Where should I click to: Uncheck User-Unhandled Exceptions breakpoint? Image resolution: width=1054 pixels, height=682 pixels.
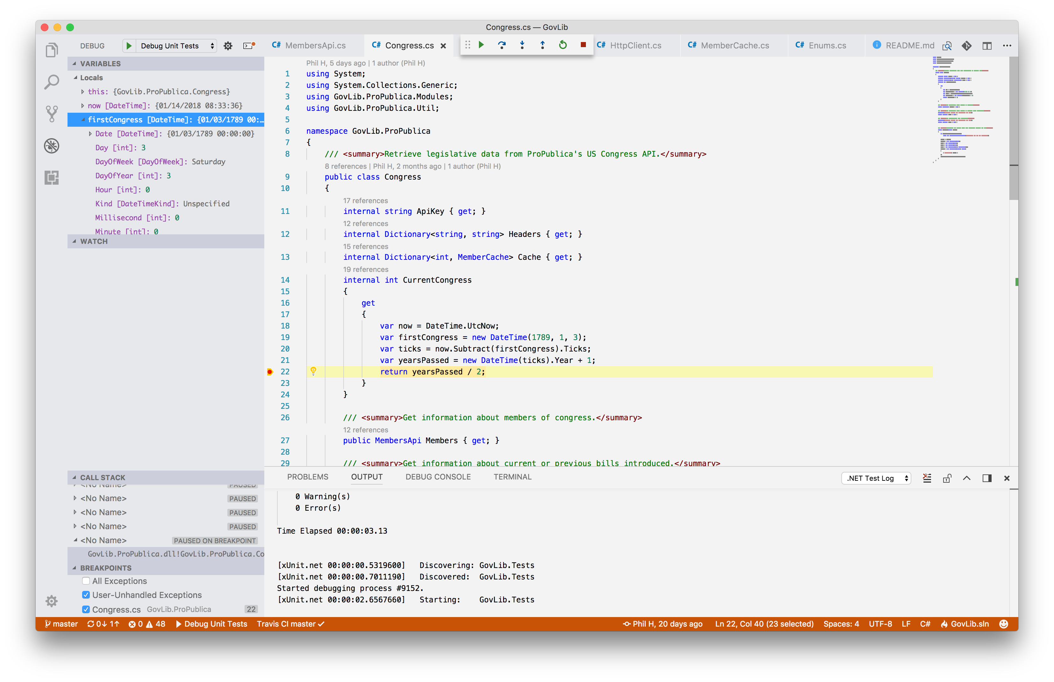[x=86, y=595]
